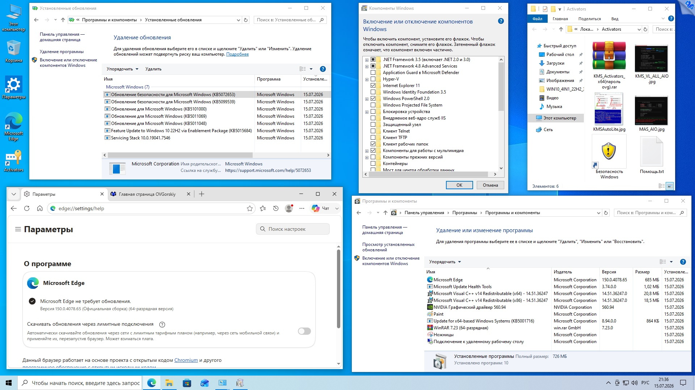Enable the Hyper-V component checkbox
Viewport: 695px width, 390px height.
click(373, 79)
